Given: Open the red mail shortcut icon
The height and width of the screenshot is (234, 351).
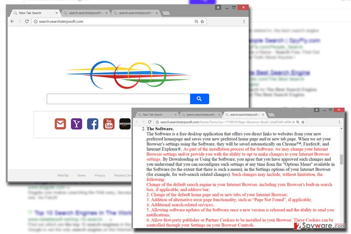Looking at the screenshot, I should (x=60, y=124).
